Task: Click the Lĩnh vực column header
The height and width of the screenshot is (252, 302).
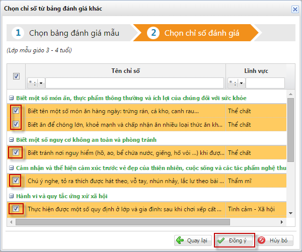Action: pyautogui.click(x=256, y=70)
